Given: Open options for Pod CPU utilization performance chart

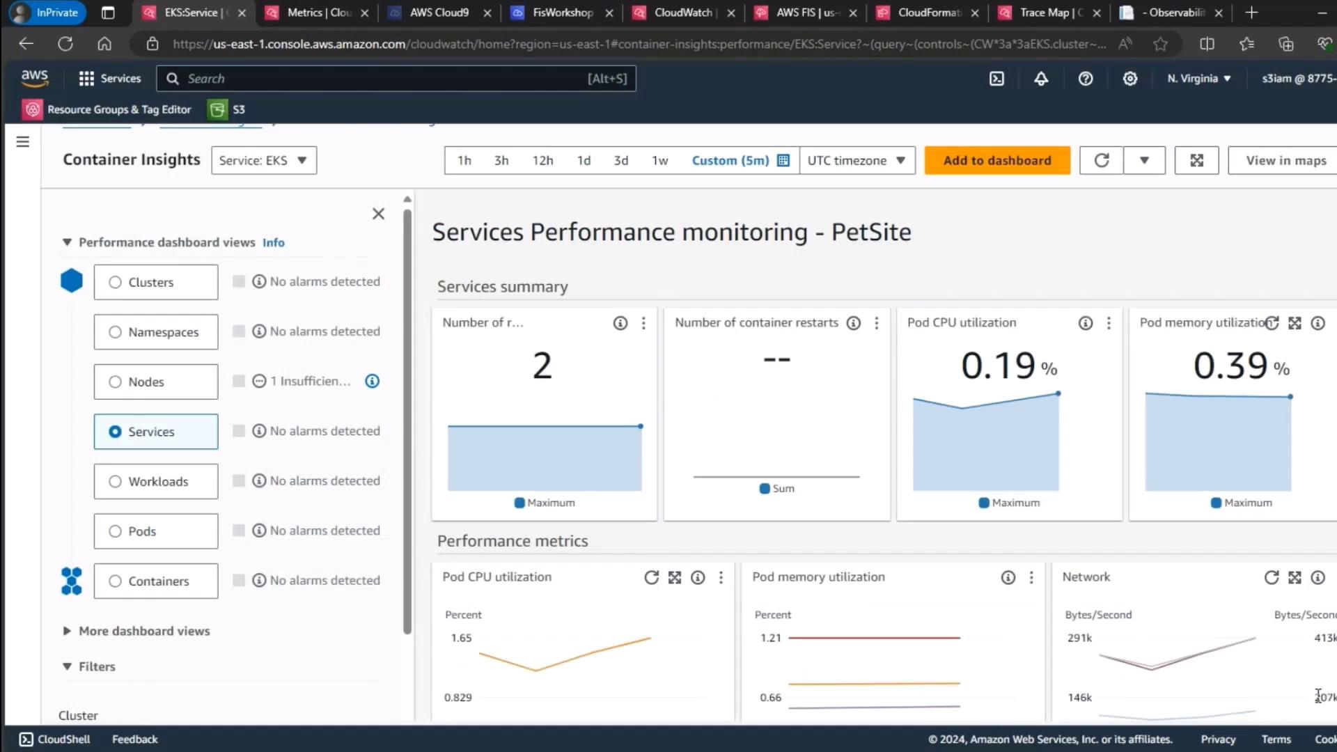Looking at the screenshot, I should coord(721,577).
